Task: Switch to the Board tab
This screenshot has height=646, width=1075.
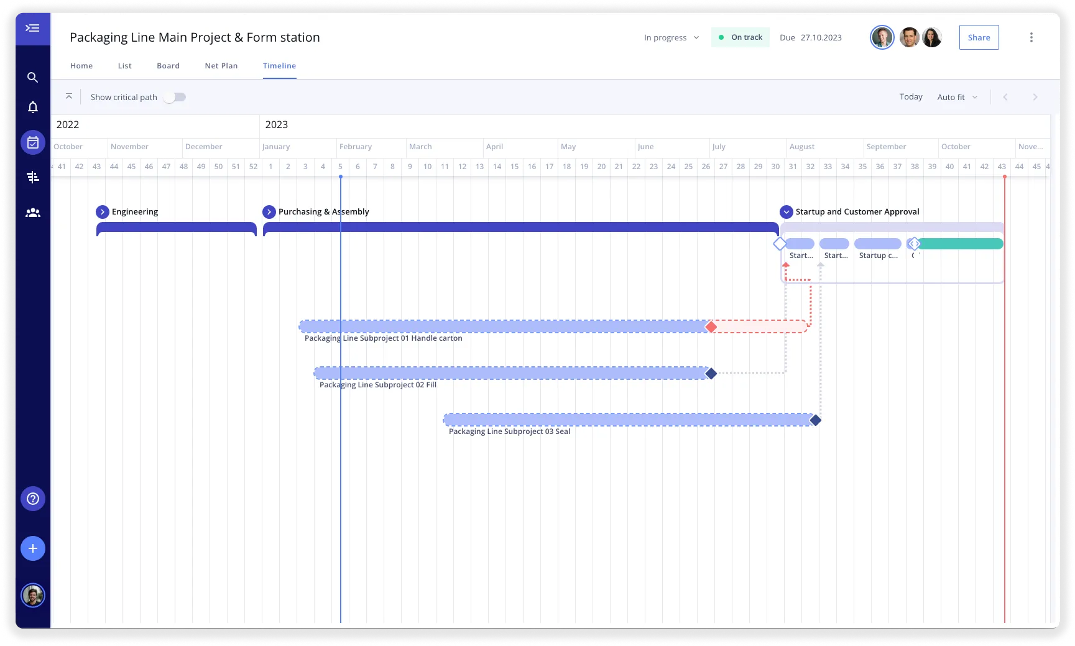Action: [x=168, y=65]
